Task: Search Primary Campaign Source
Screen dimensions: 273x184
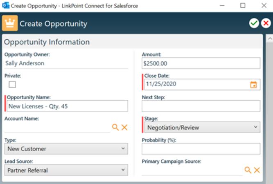Action: tap(248, 170)
